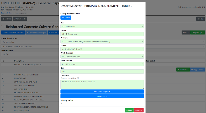Open the Item dropdown showing Metalwork
Screen dimensions: 206x113
coord(102,26)
